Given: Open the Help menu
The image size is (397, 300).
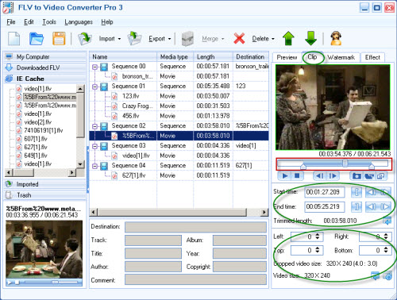Looking at the screenshot, I should 107,22.
